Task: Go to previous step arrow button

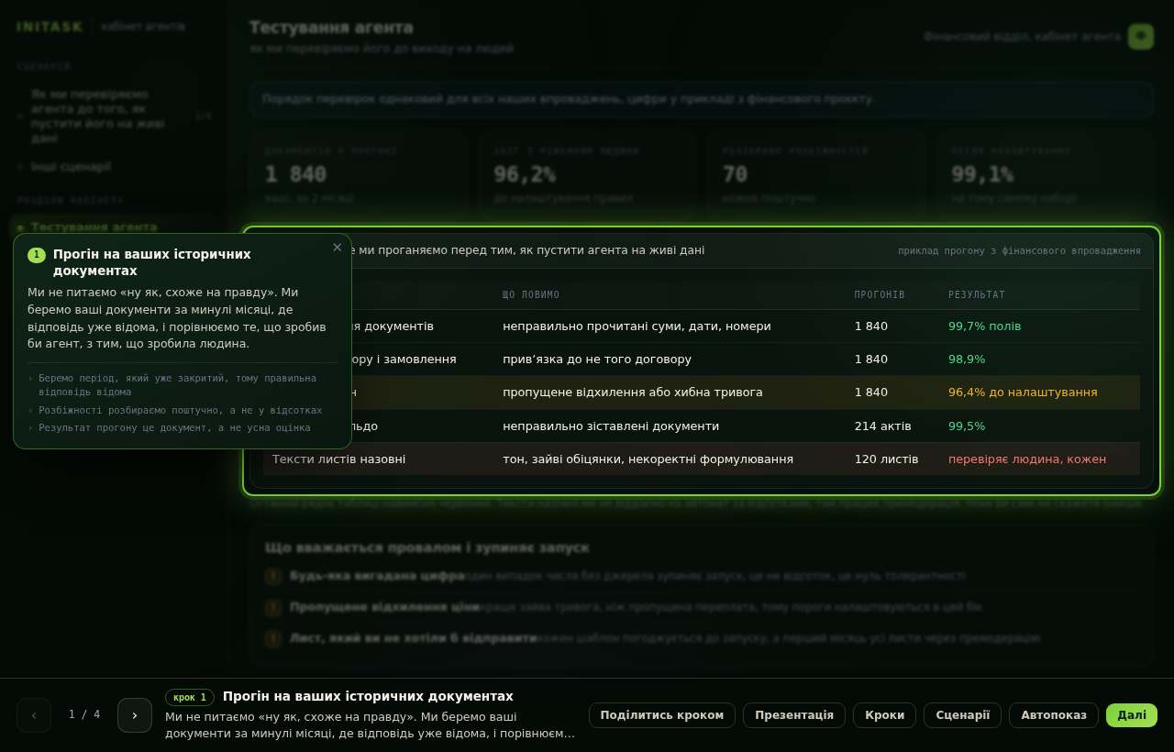Action: pyautogui.click(x=34, y=715)
